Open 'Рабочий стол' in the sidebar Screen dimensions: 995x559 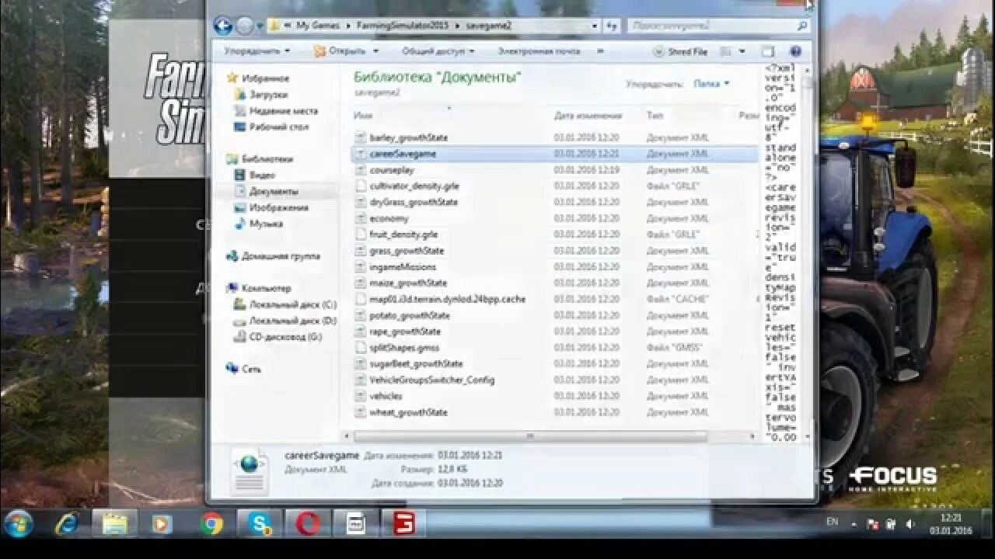pyautogui.click(x=271, y=127)
